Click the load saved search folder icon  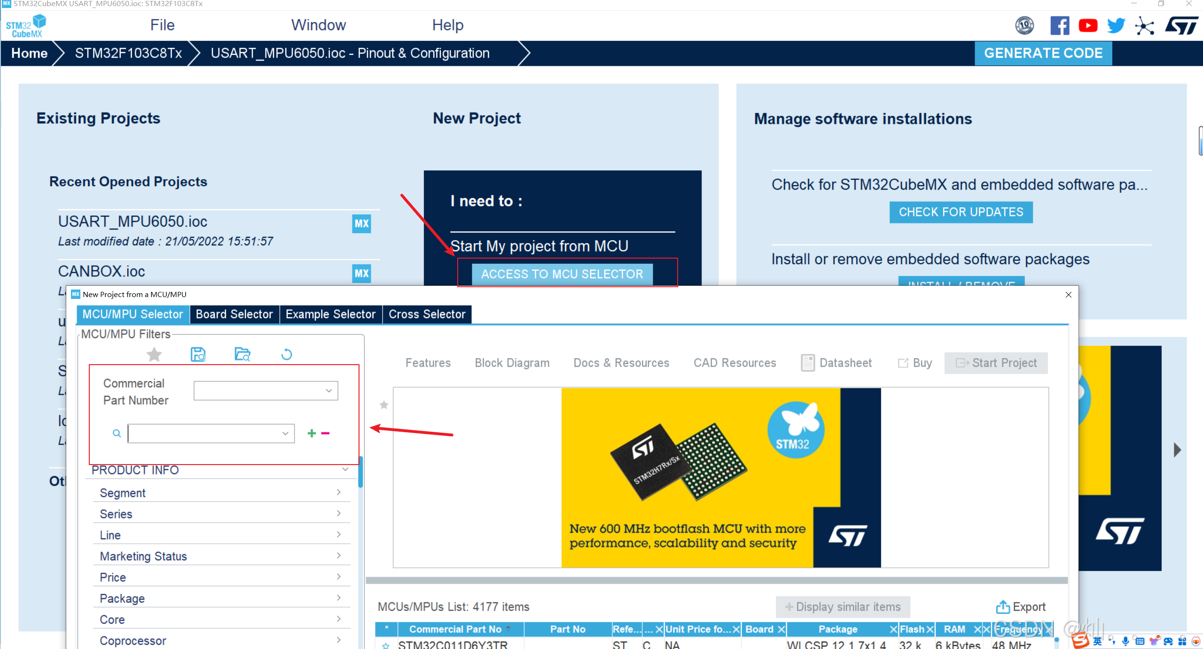coord(242,354)
